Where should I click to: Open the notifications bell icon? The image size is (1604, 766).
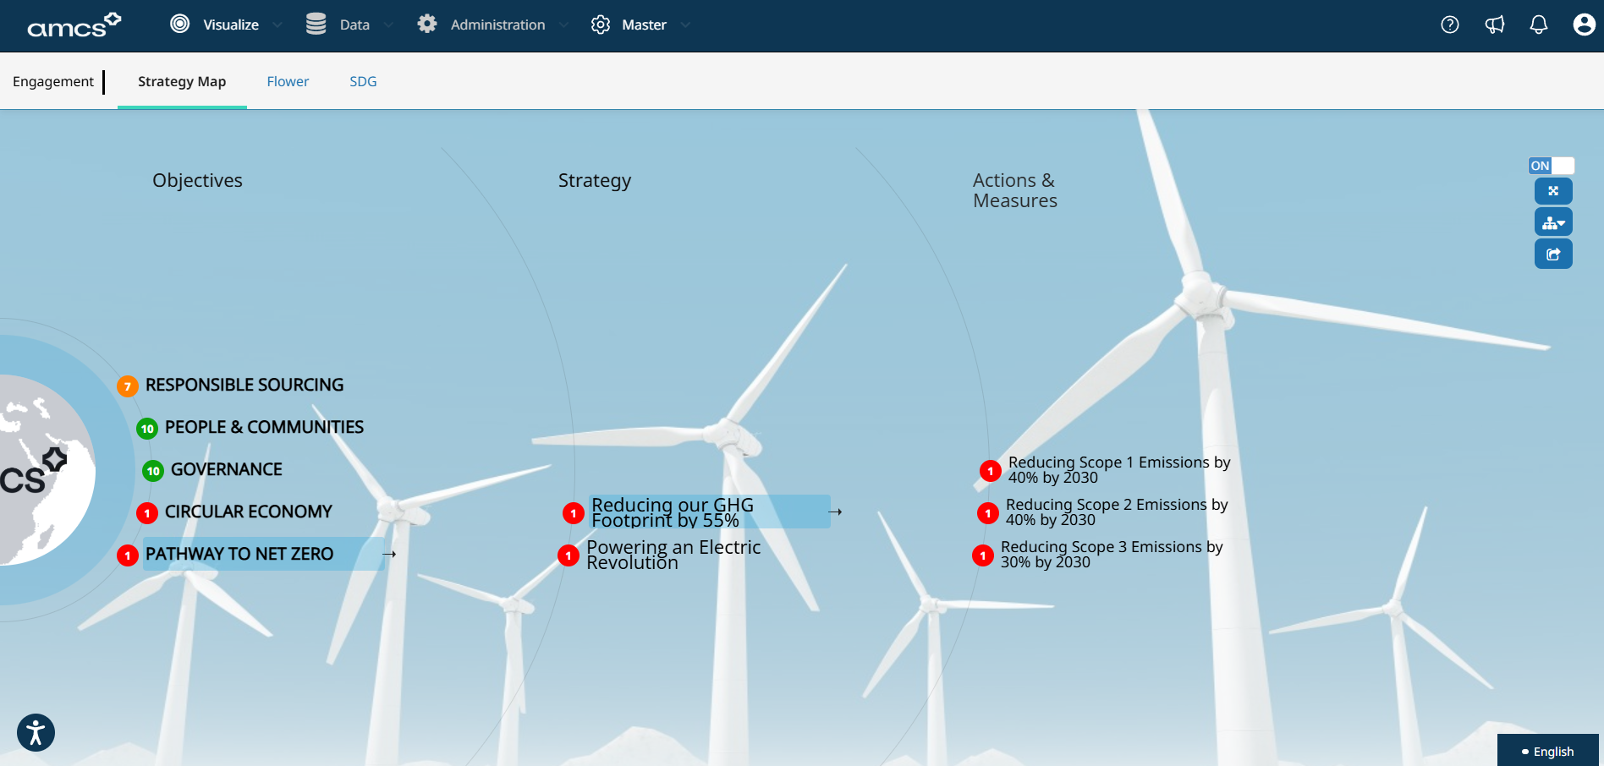point(1538,25)
